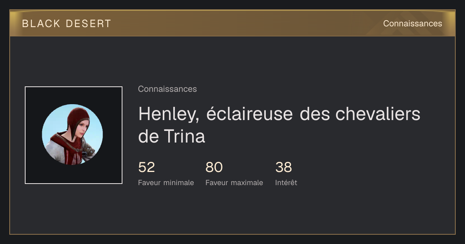Click the word BLACK in the header
This screenshot has width=465, height=244.
pos(41,24)
